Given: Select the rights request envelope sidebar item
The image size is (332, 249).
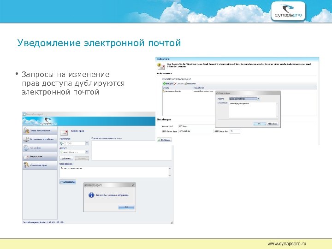Looking at the screenshot, I should click(40, 157).
